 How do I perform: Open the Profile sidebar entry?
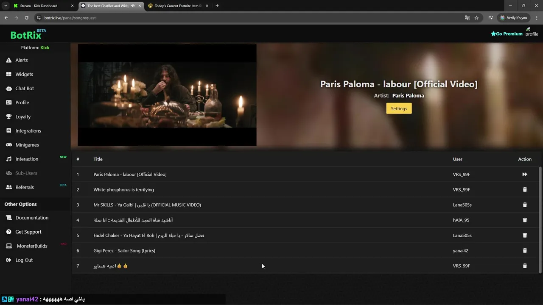[22, 103]
